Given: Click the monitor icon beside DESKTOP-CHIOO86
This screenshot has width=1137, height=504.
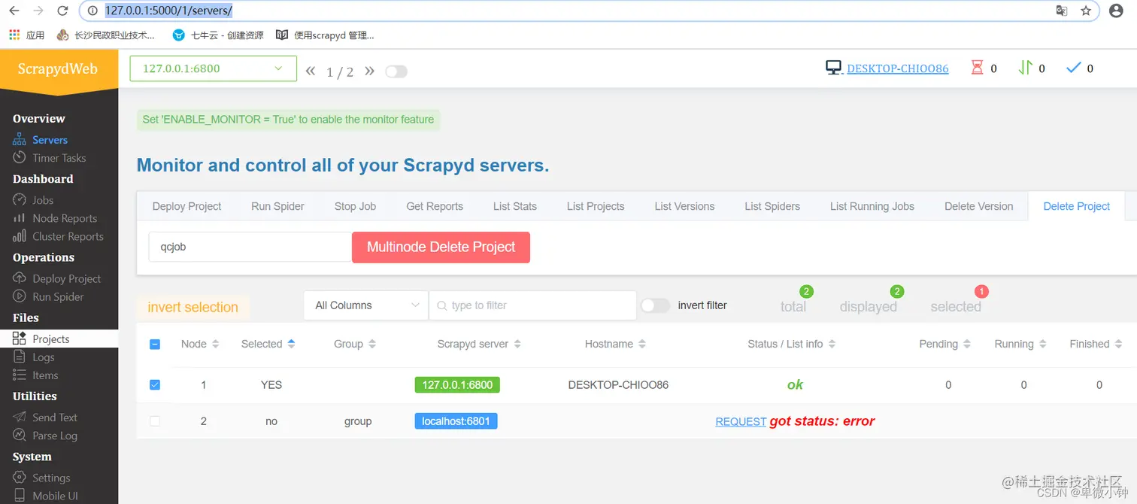Looking at the screenshot, I should (833, 68).
